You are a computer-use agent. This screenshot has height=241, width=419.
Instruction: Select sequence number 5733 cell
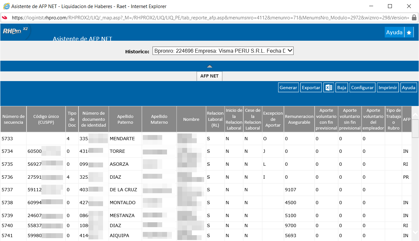14,139
